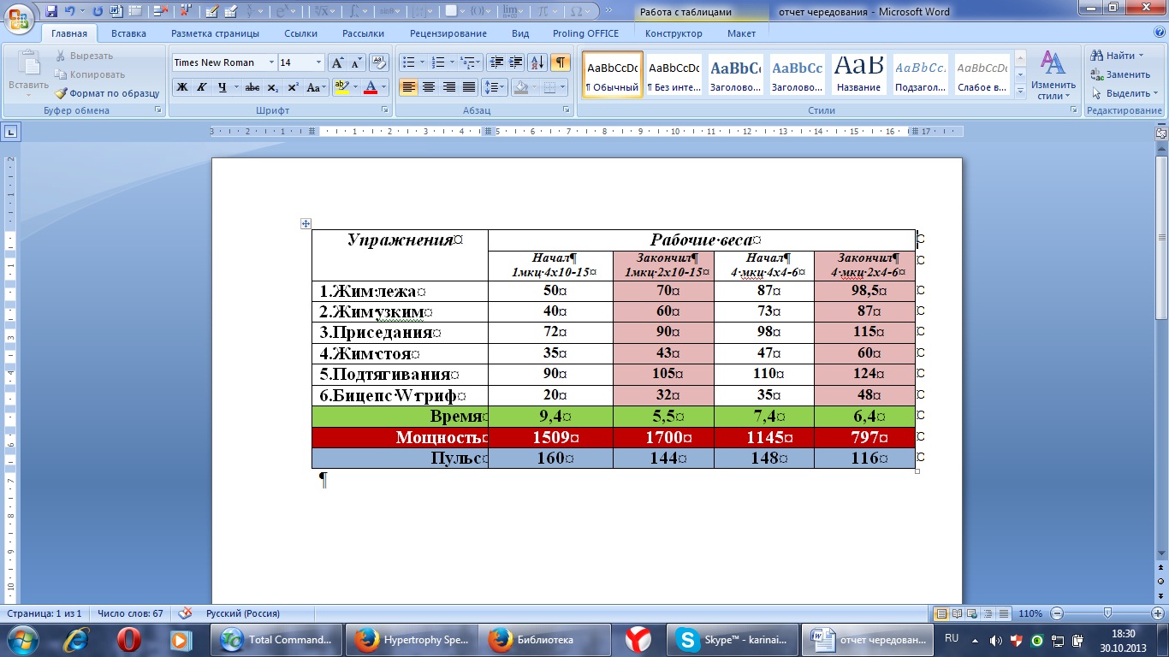Apply the Название style
The height and width of the screenshot is (657, 1169).
pos(859,74)
